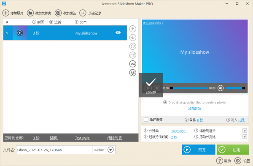Minimize the Icecream Slideshow Maker window
The image size is (253, 166).
point(227,3)
